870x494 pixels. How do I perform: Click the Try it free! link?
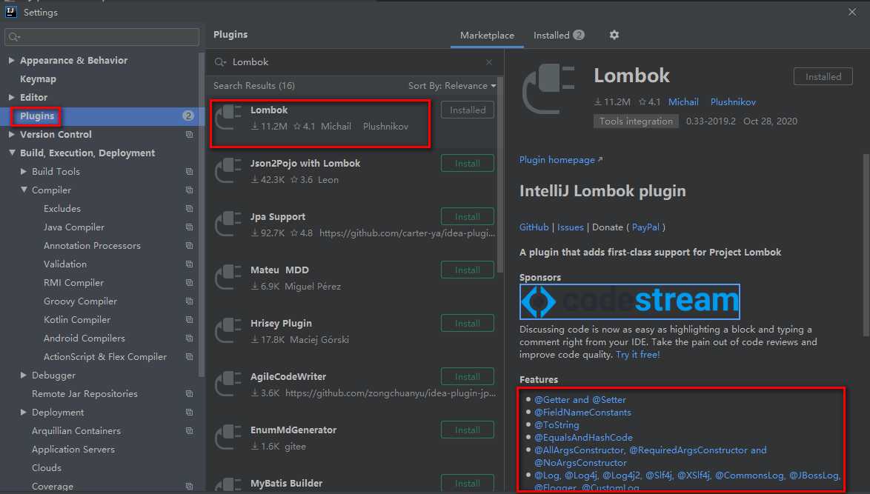pos(638,355)
